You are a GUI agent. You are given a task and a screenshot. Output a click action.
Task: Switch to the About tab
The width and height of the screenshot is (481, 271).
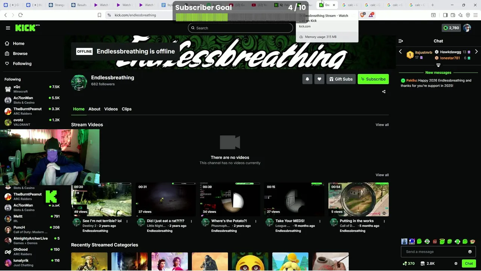coord(94,109)
